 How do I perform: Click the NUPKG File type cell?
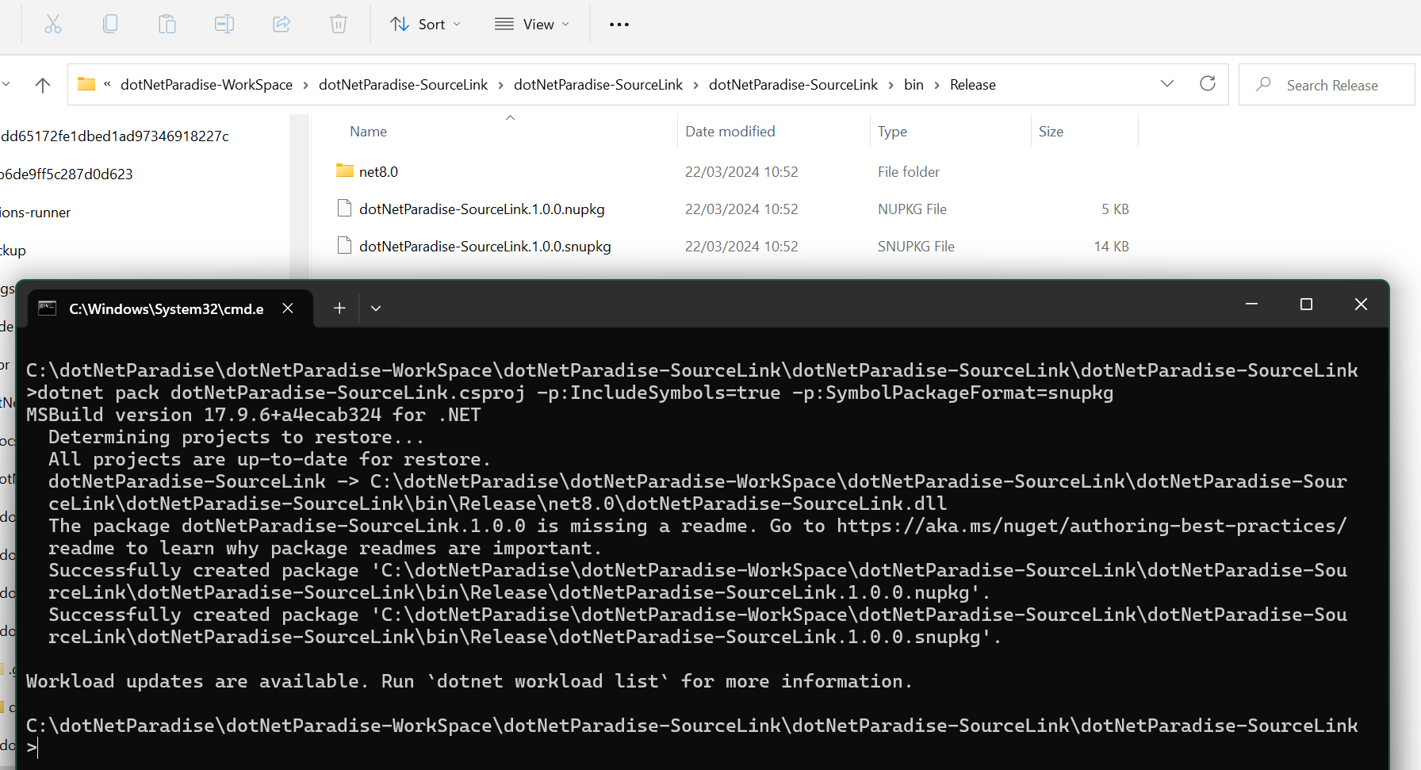912,209
